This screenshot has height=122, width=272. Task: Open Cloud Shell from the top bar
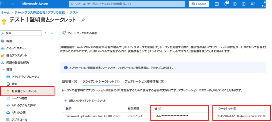pos(217,4)
